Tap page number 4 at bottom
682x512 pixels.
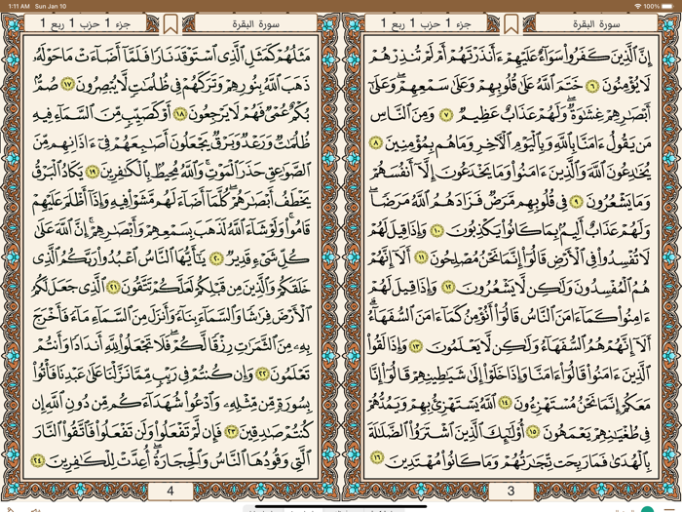pos(170,491)
